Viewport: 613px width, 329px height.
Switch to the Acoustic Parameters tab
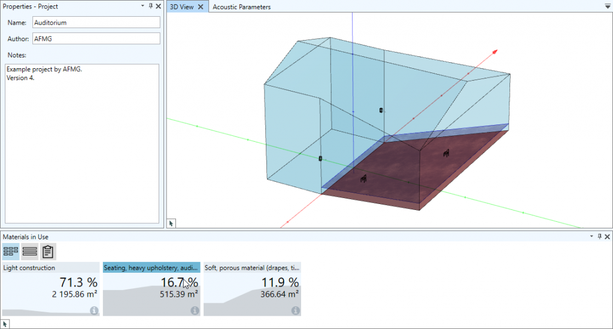(x=241, y=7)
